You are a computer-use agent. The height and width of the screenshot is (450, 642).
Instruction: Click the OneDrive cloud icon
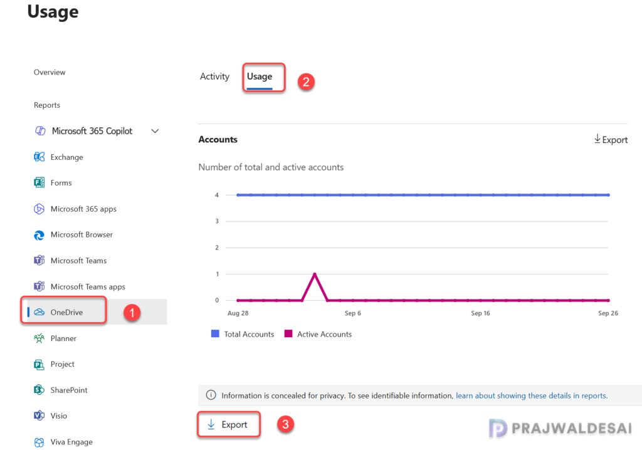pyautogui.click(x=39, y=312)
